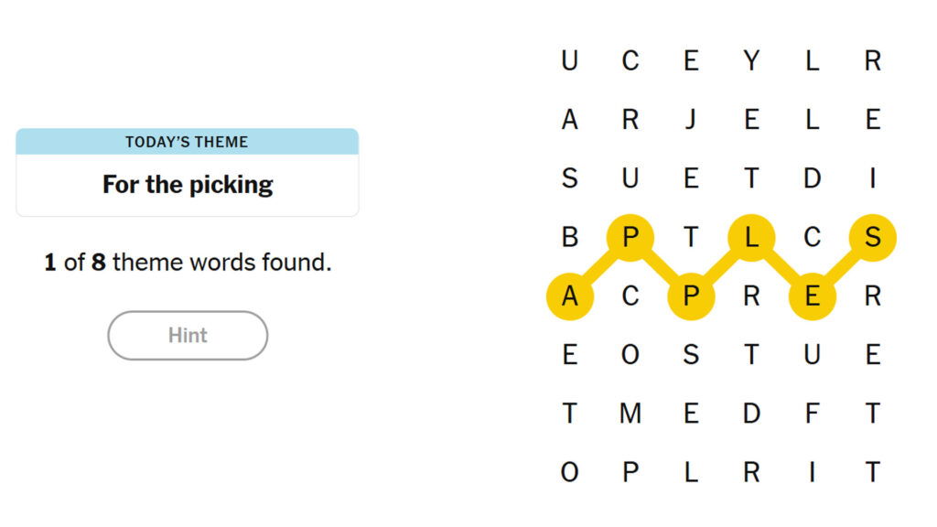Click the Hint button

tap(187, 336)
